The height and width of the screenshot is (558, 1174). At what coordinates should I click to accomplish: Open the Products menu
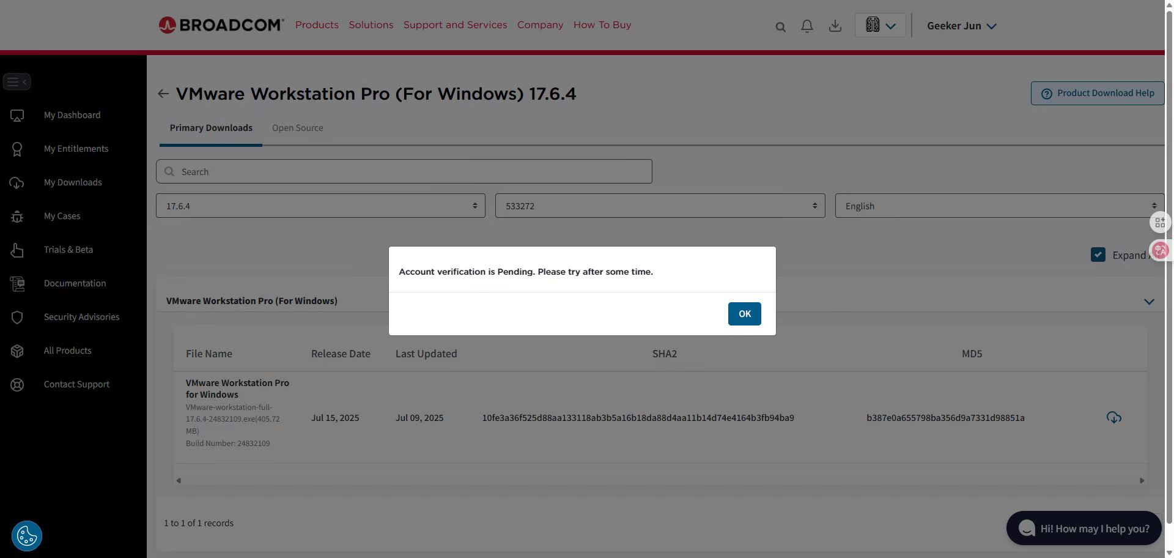click(317, 25)
